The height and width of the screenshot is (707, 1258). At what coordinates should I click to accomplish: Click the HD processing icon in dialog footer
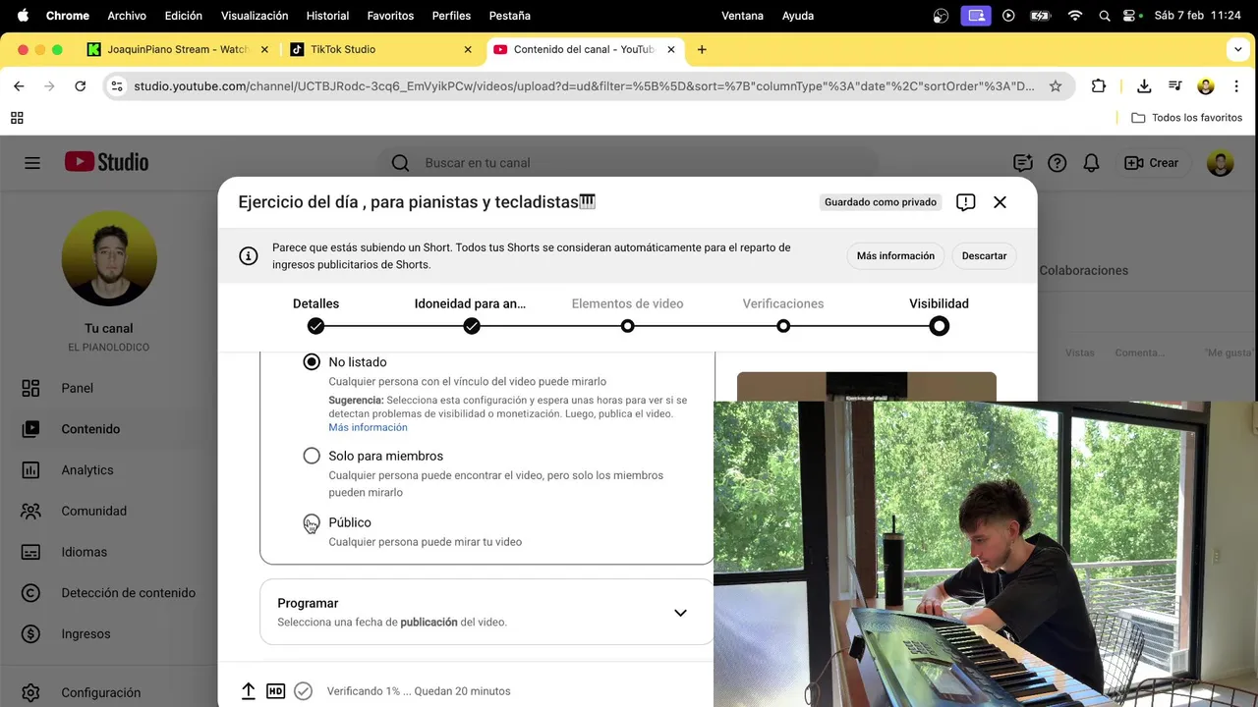click(276, 691)
